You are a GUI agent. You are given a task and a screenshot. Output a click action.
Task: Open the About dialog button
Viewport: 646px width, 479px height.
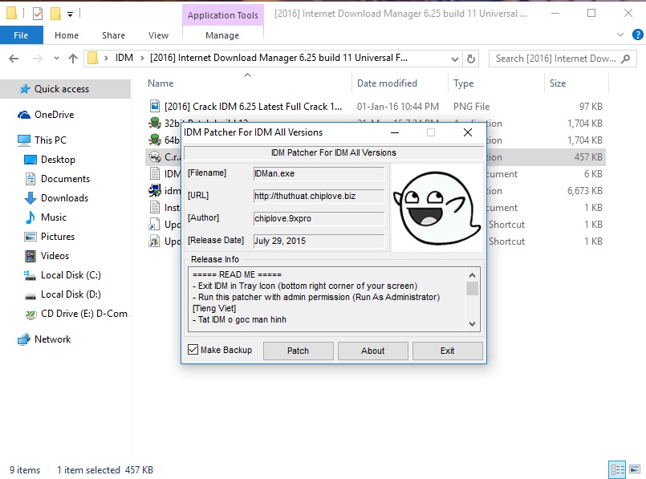373,351
